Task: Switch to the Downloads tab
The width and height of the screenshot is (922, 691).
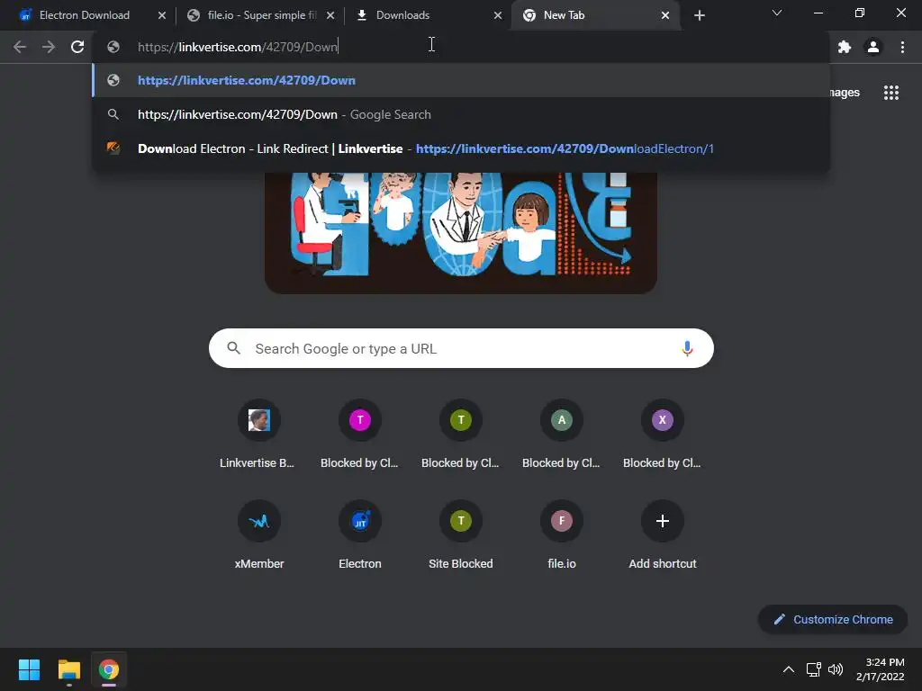Action: tap(426, 15)
